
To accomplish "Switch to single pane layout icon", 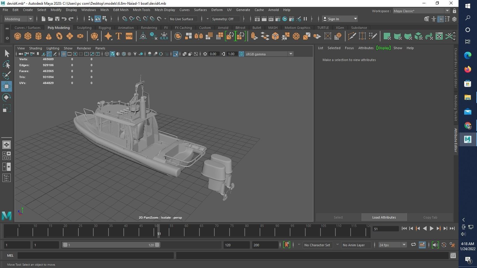I will tap(7, 145).
